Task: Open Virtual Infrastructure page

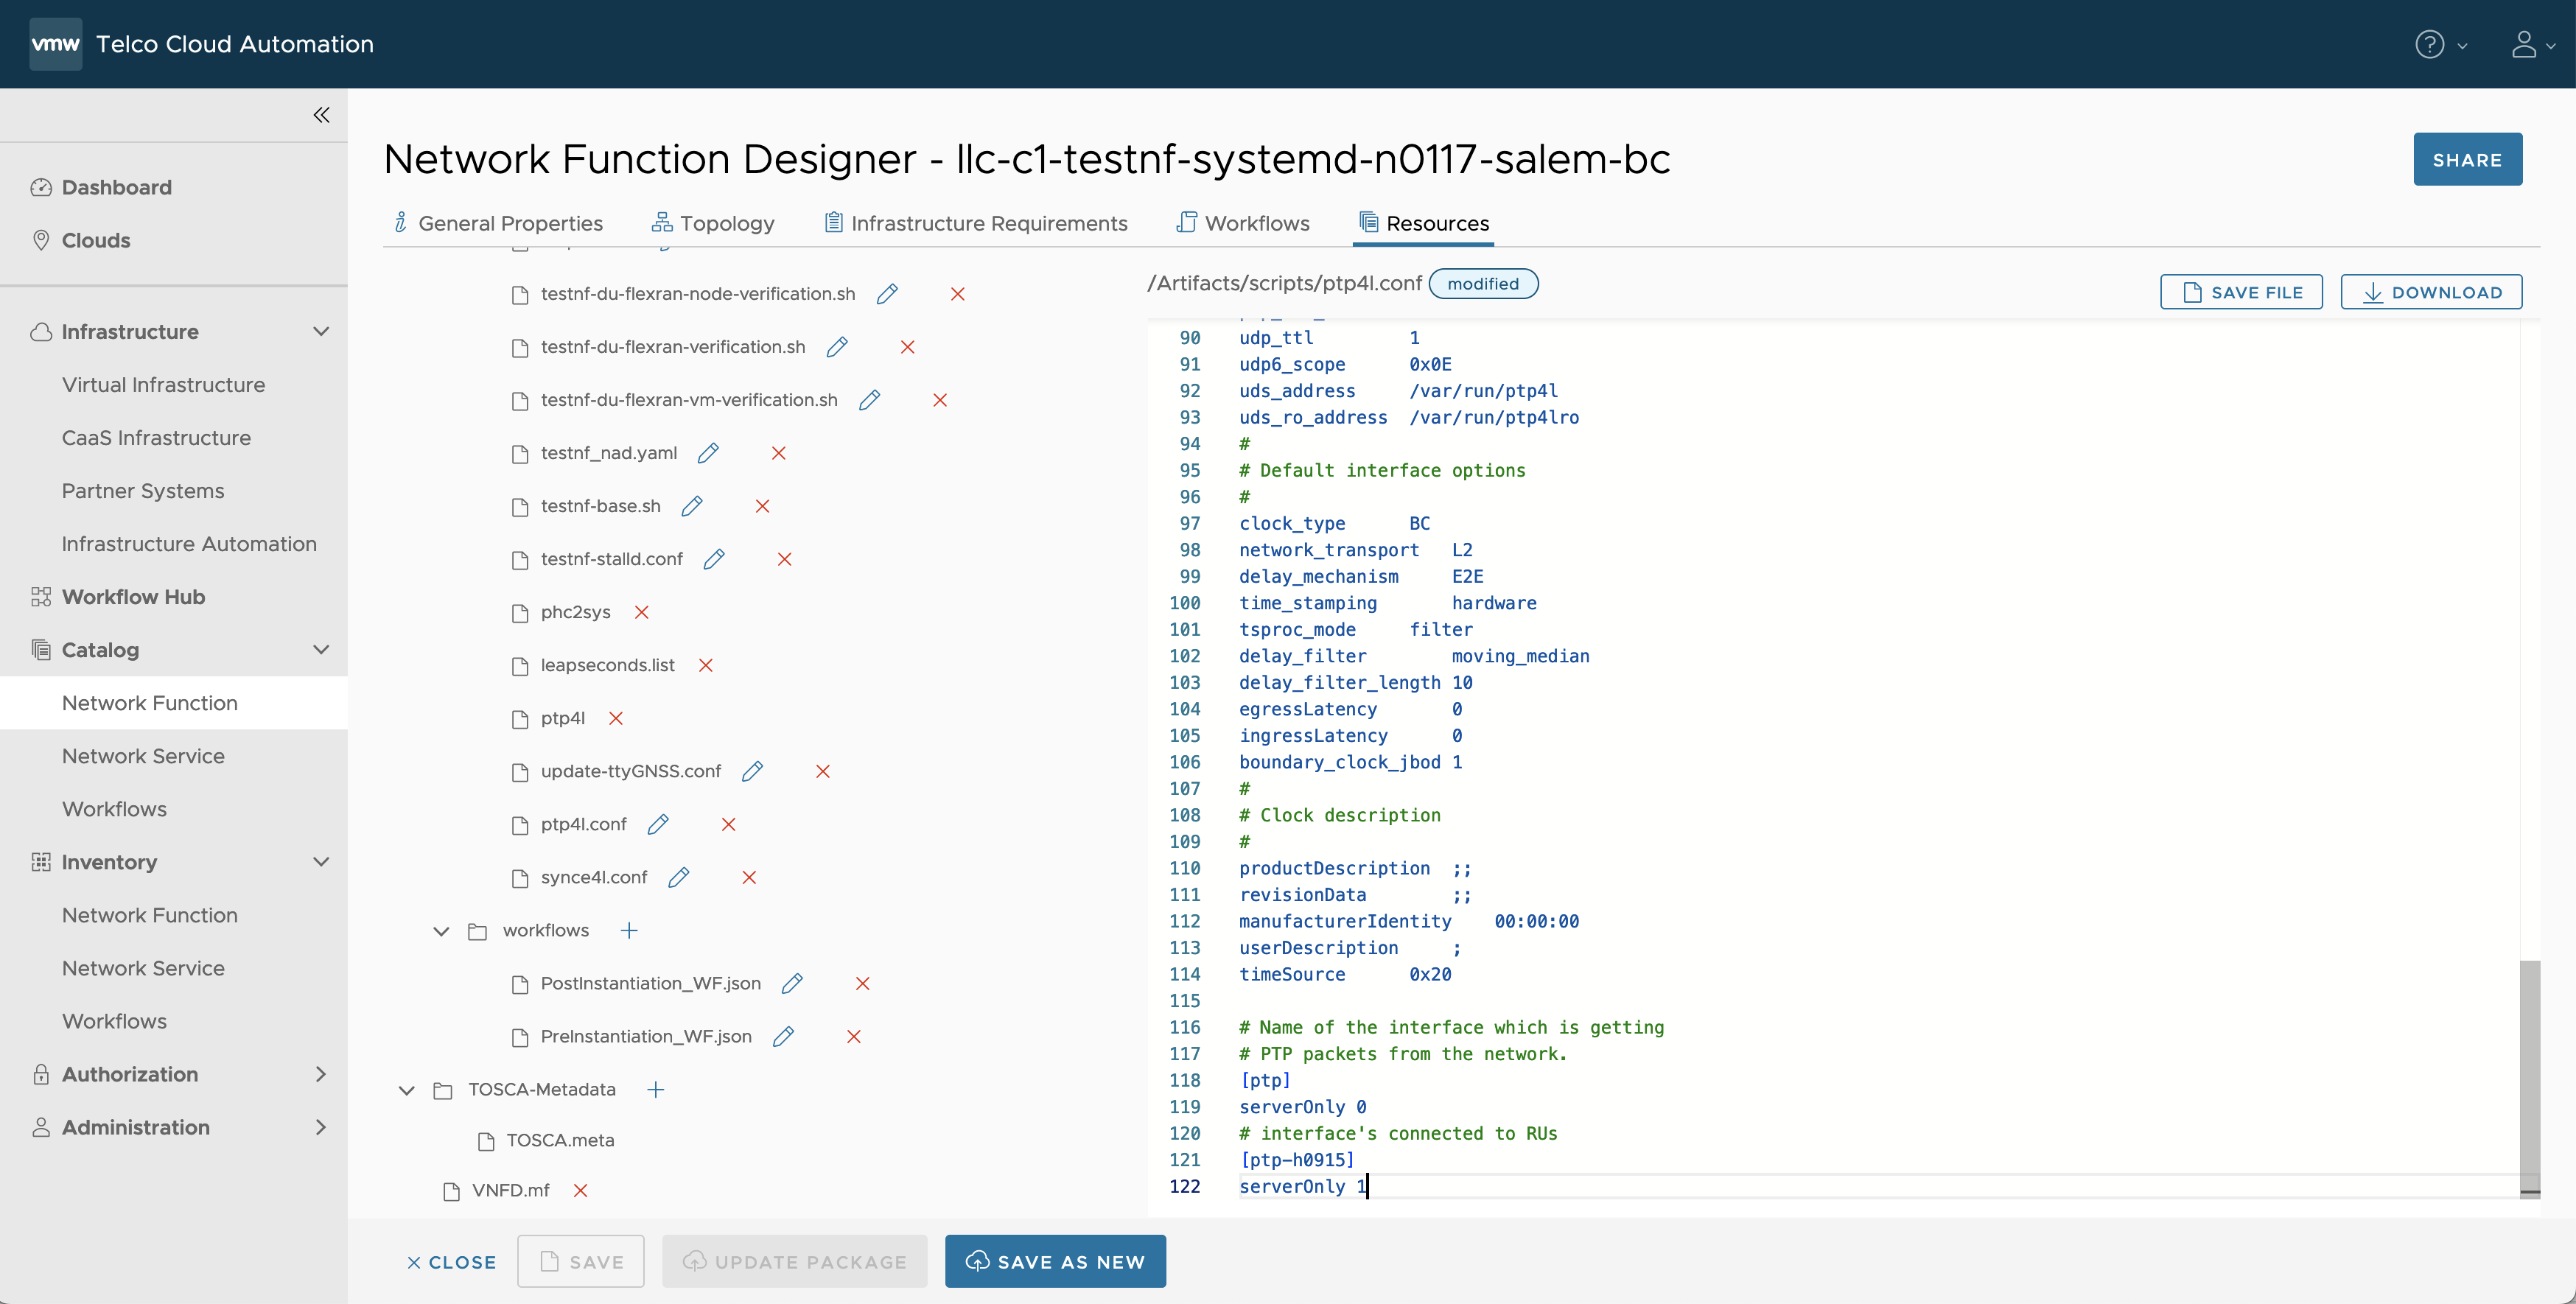Action: [163, 384]
